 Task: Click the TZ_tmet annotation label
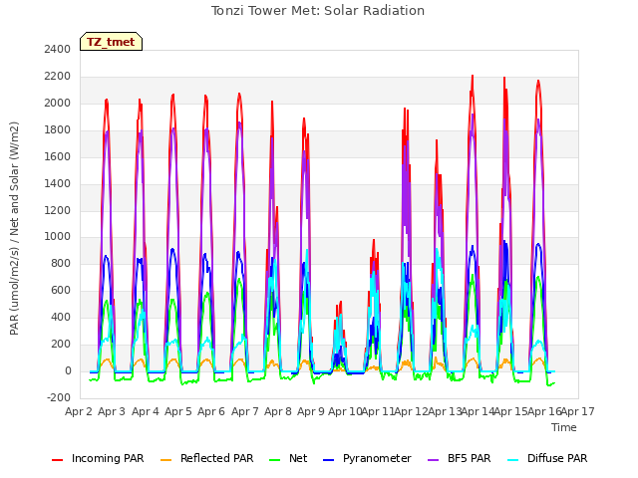pyautogui.click(x=111, y=42)
